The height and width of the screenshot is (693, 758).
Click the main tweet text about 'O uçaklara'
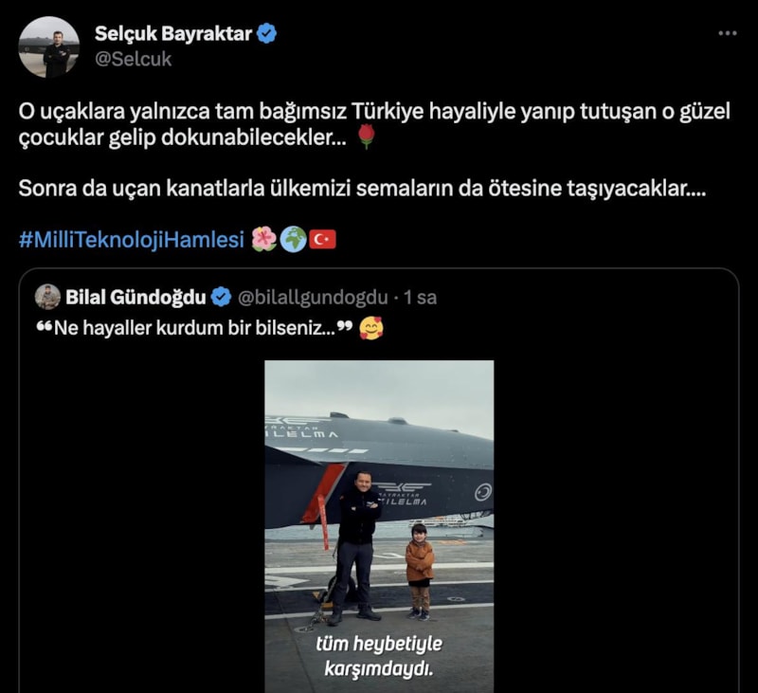click(374, 124)
